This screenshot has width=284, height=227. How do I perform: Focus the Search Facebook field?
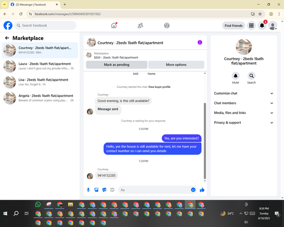click(45, 26)
